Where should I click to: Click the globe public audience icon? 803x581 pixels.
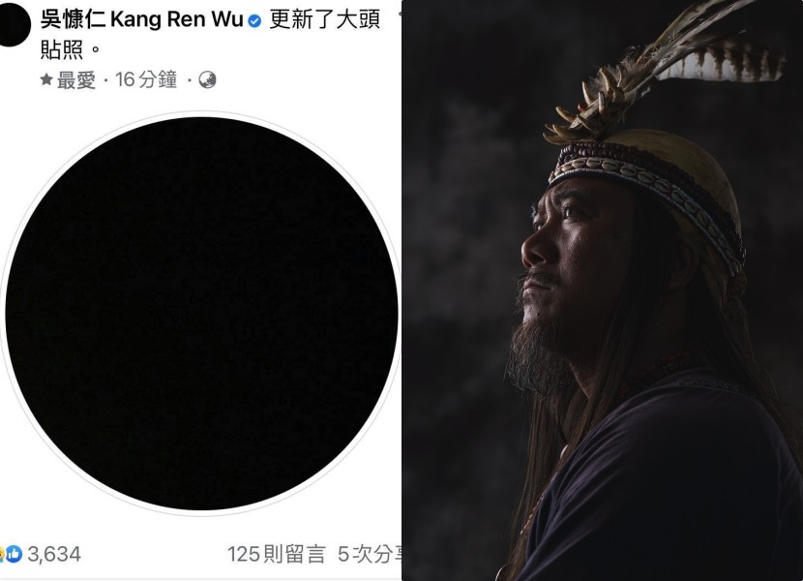207,80
